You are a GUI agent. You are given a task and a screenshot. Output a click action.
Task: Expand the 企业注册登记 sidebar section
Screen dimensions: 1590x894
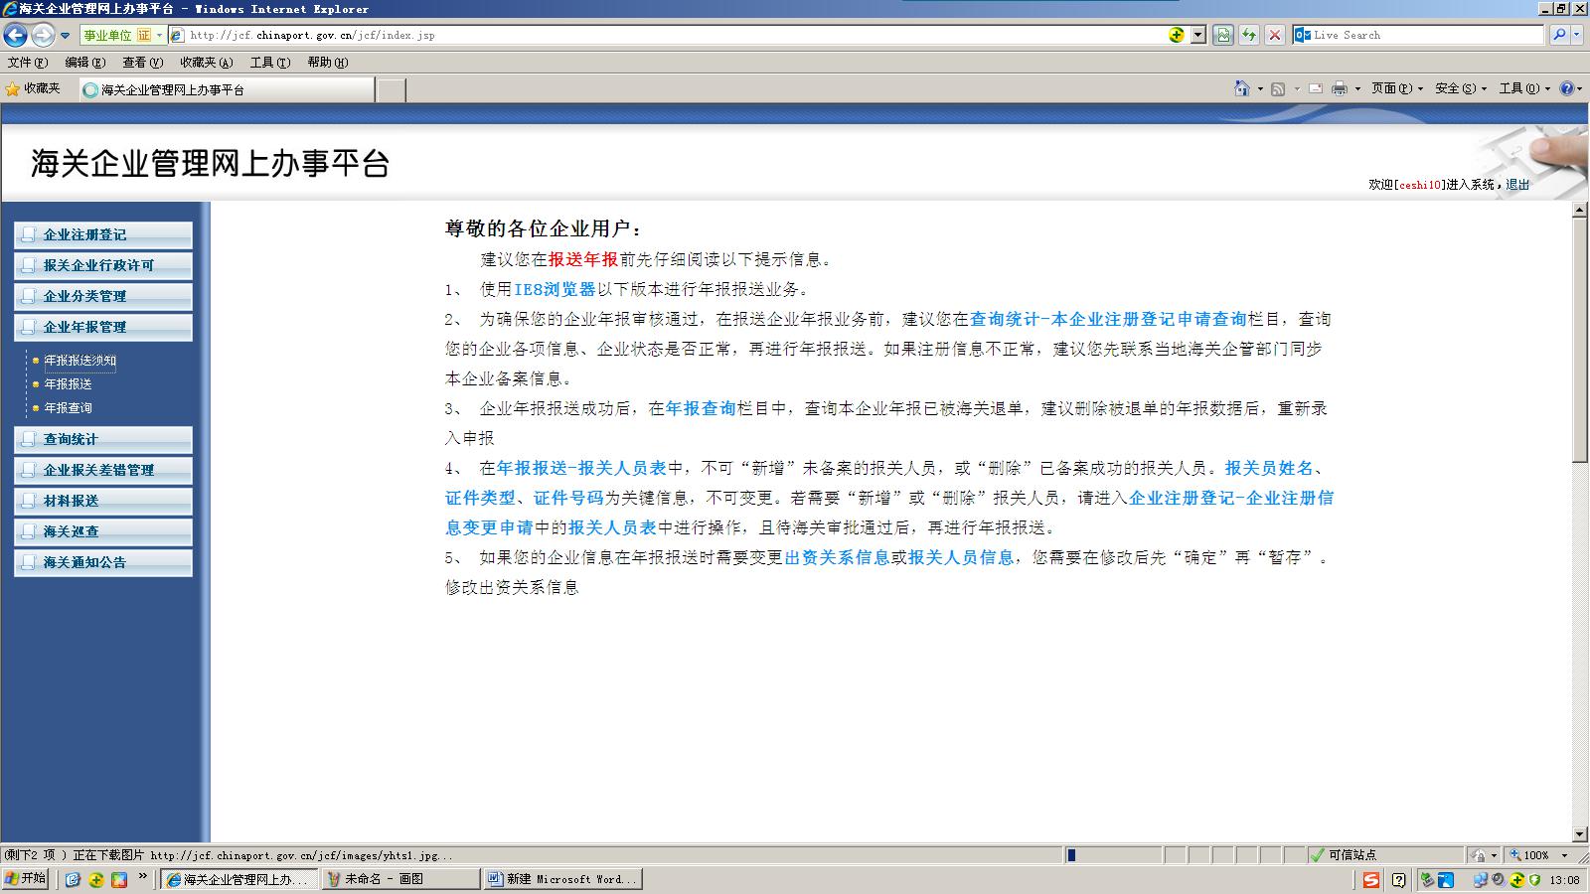point(103,234)
